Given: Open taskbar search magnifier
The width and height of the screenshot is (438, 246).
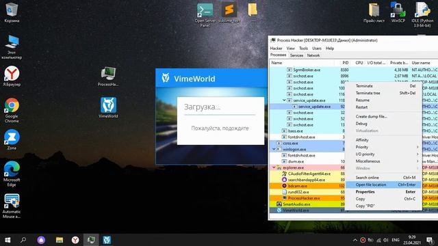Looking at the screenshot, I should tap(23, 240).
